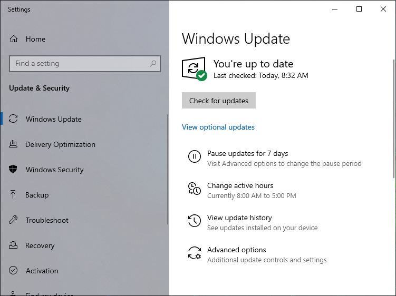Click the pause updates circle icon
Image resolution: width=396 pixels, height=296 pixels.
pos(195,156)
